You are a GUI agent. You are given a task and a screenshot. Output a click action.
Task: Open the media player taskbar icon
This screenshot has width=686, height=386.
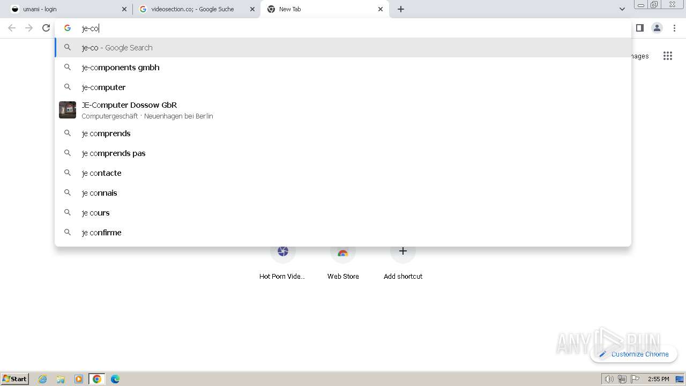(x=79, y=379)
